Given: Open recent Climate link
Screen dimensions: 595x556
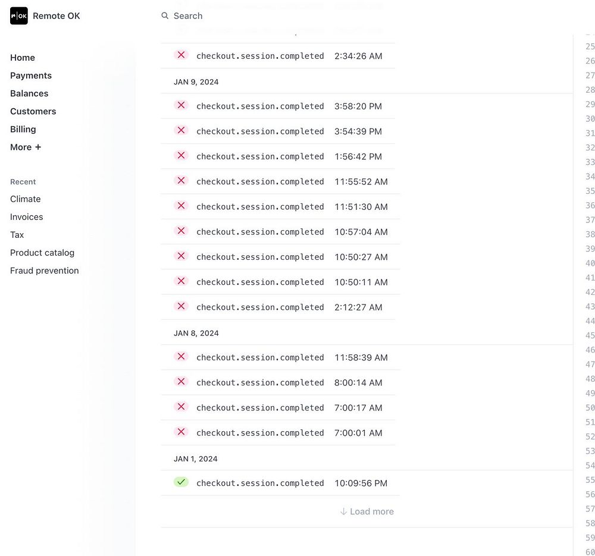Looking at the screenshot, I should pos(26,199).
